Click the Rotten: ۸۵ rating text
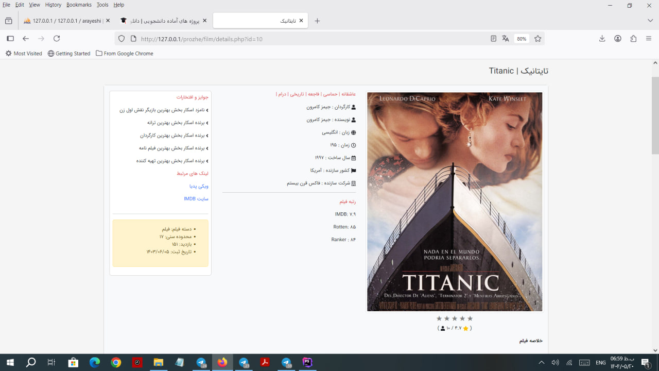659x371 pixels. click(x=344, y=227)
